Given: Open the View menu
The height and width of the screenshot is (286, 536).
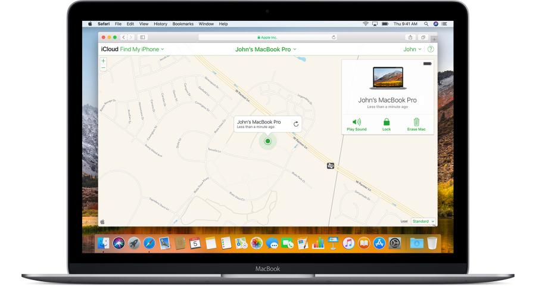Looking at the screenshot, I should pyautogui.click(x=144, y=24).
